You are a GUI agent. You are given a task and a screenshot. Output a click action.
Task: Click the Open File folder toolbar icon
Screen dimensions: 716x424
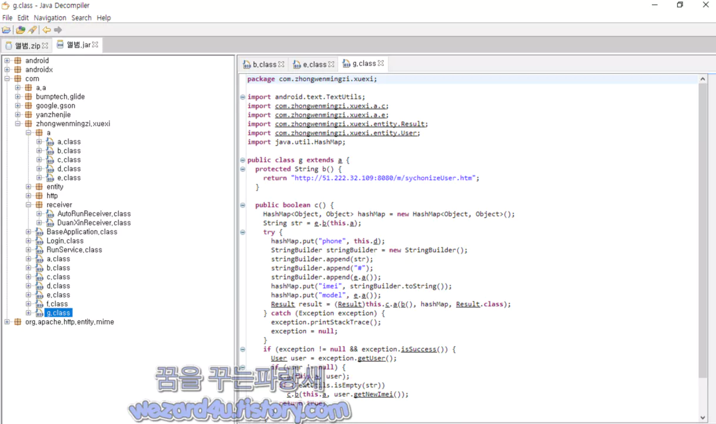tap(6, 30)
